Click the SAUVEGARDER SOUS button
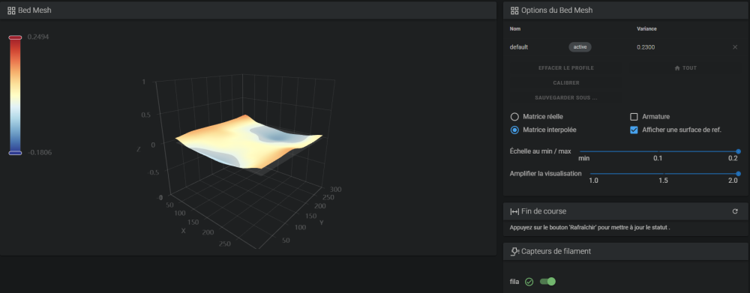The width and height of the screenshot is (750, 293). pos(565,97)
